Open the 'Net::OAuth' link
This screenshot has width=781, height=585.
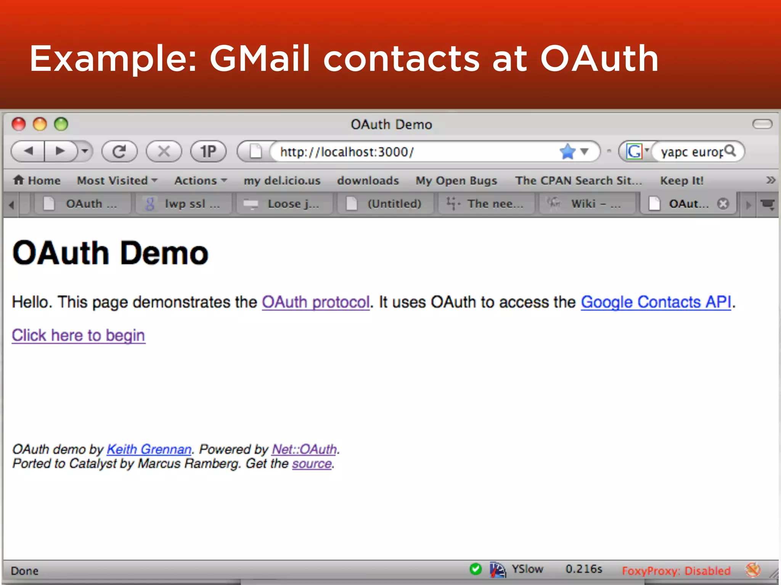click(x=304, y=449)
